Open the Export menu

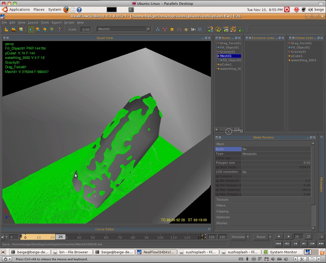point(56,22)
